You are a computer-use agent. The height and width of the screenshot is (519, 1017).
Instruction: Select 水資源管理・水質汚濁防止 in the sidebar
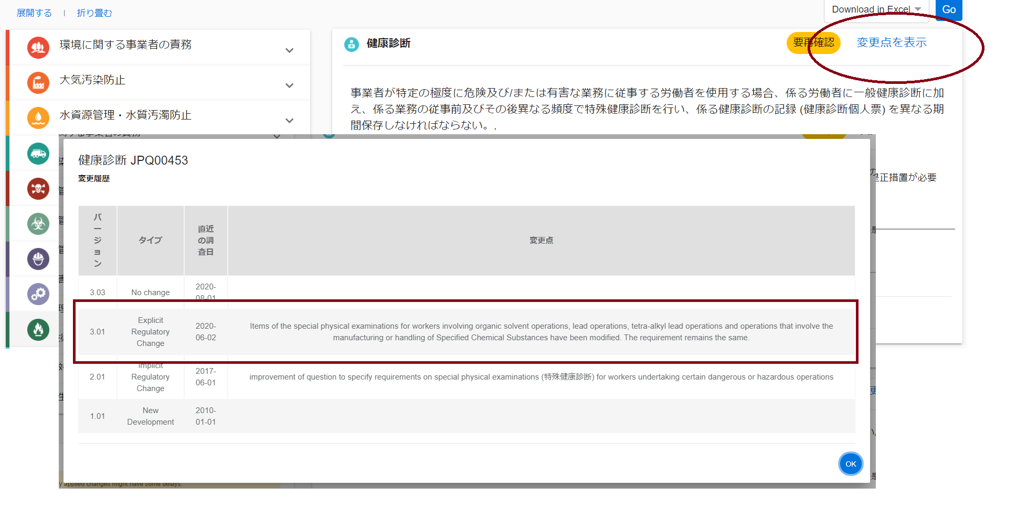[125, 115]
